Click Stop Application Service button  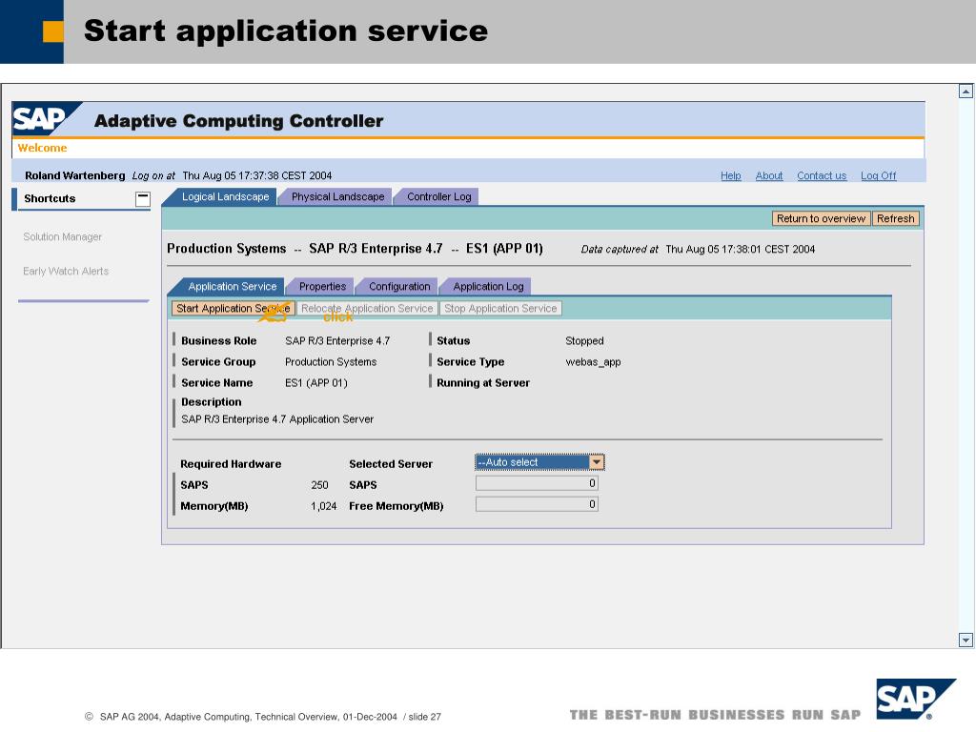pyautogui.click(x=500, y=308)
